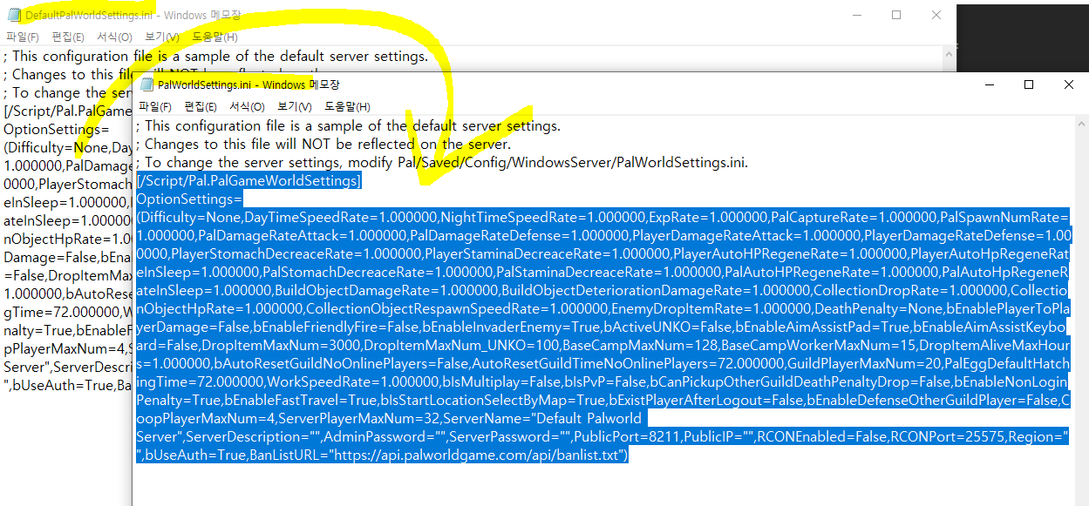Open 도움말(H) menu in DefaultPalWorldSettings.ini window
Screen dimensions: 1089x506
click(x=214, y=37)
